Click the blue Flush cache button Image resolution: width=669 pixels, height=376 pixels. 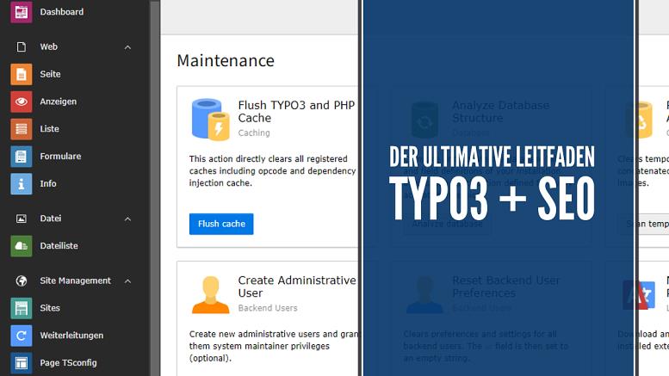point(221,224)
